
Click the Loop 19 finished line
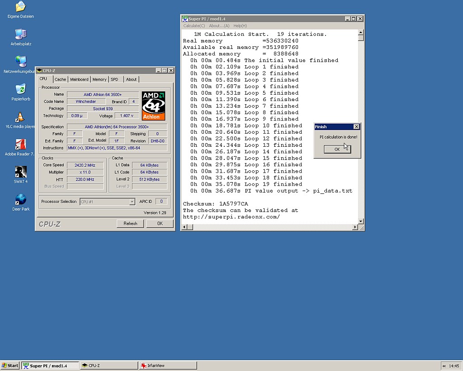tap(246, 184)
